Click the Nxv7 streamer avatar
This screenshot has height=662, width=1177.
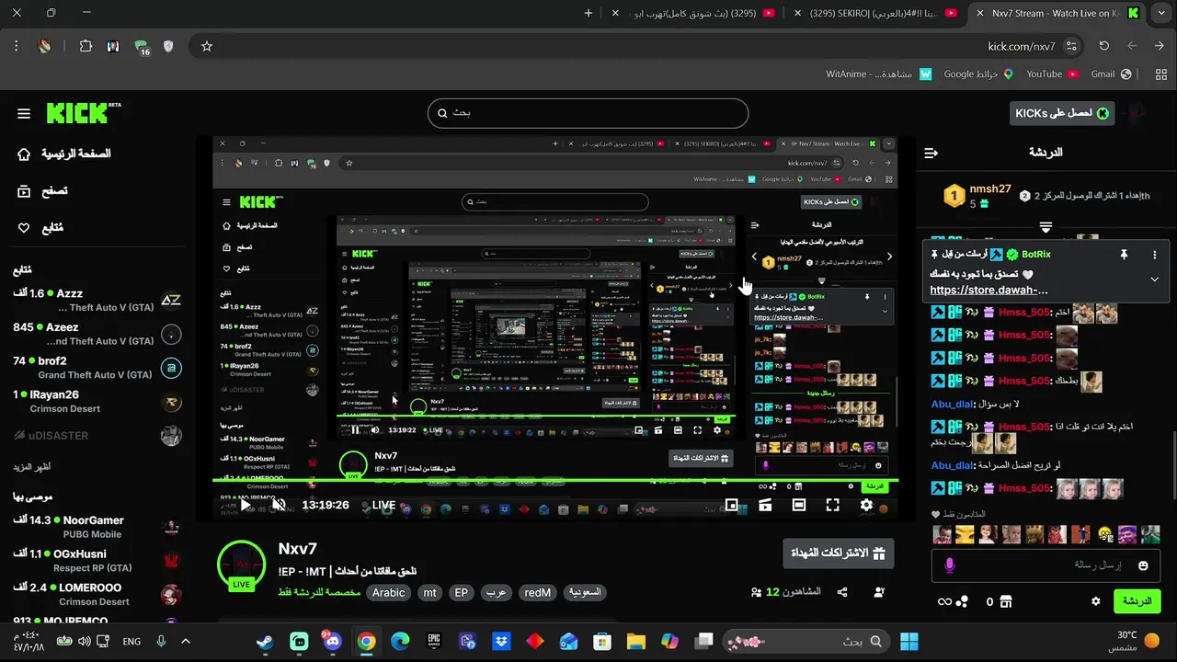click(x=241, y=565)
